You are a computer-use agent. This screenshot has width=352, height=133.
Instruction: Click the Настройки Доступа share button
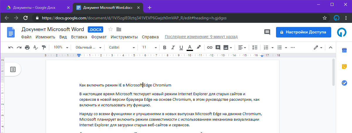304,32
